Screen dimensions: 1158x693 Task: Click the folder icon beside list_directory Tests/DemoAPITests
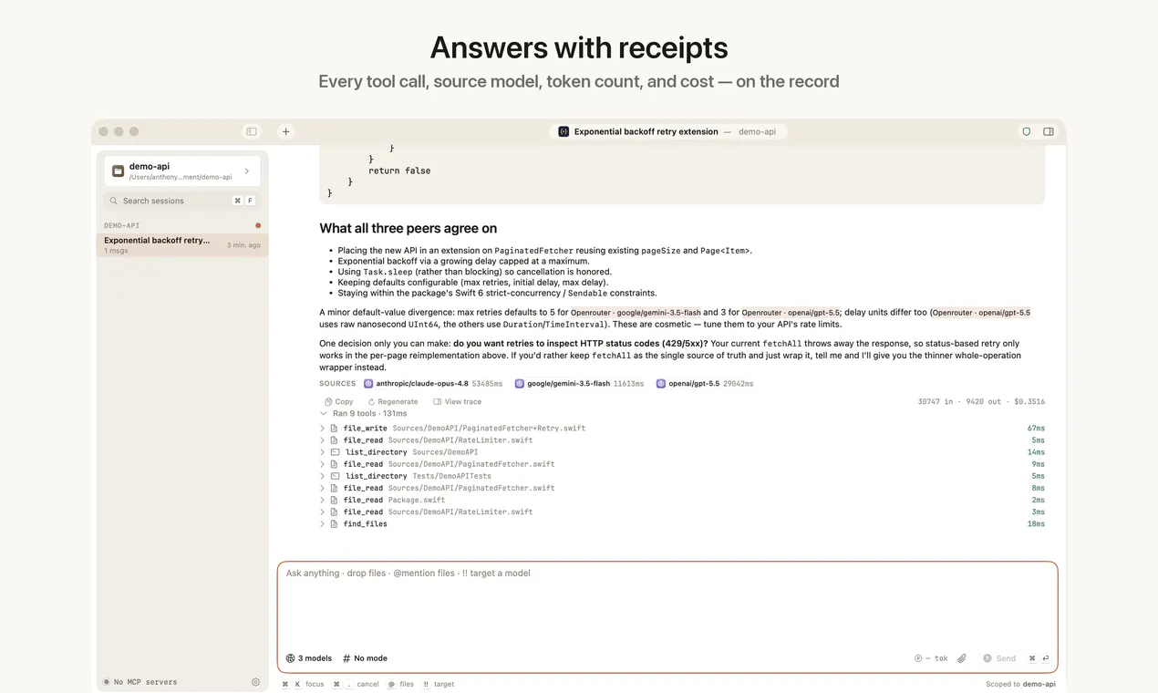335,476
